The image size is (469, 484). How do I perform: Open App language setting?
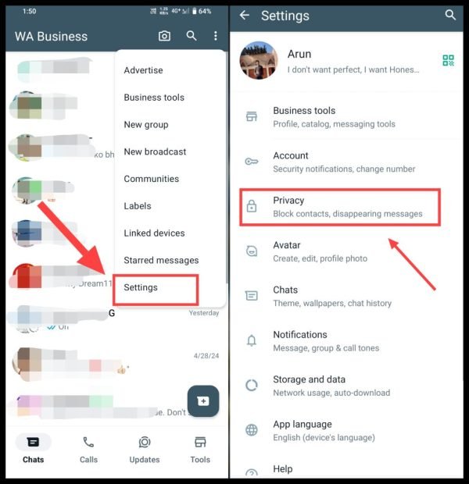pyautogui.click(x=346, y=430)
